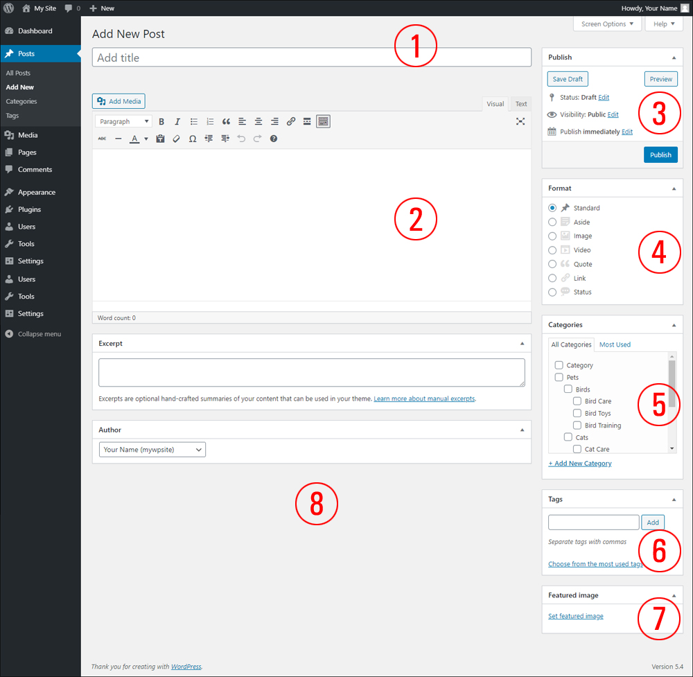693x677 pixels.
Task: Select the Standard post format
Action: coord(552,208)
